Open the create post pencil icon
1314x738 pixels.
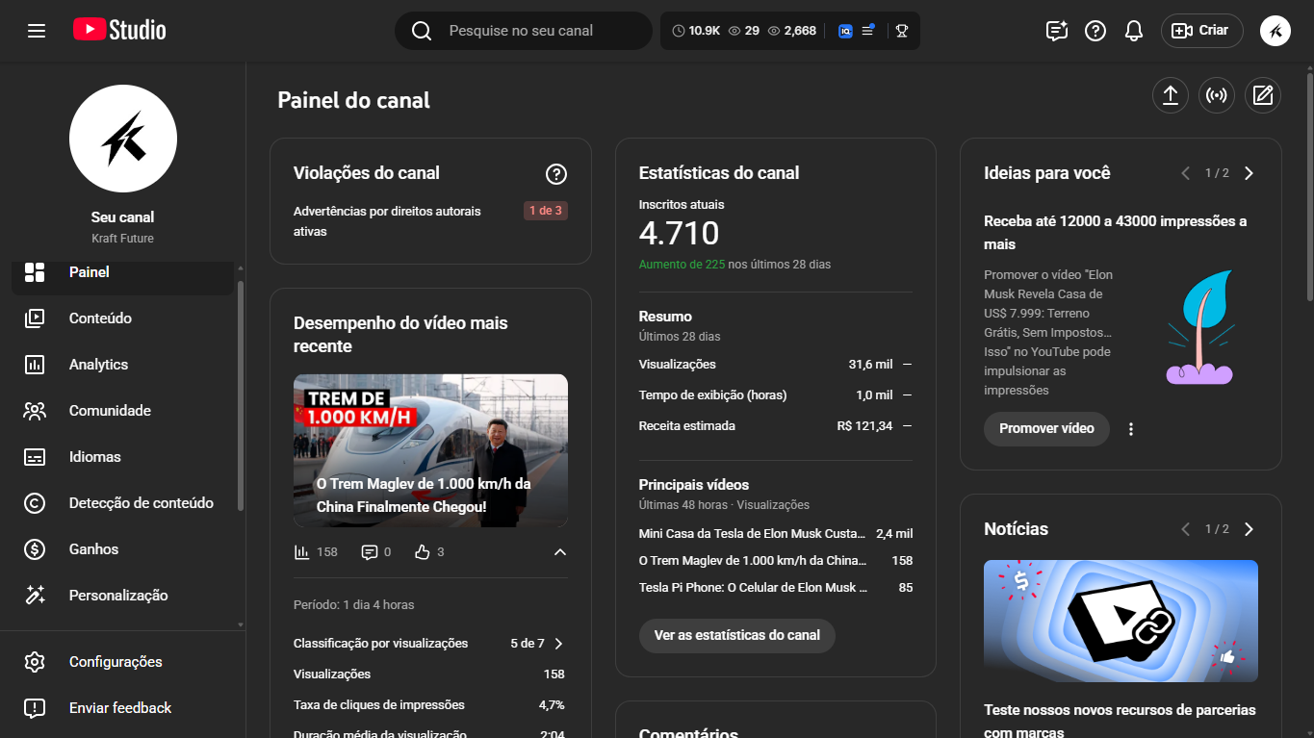[1263, 95]
